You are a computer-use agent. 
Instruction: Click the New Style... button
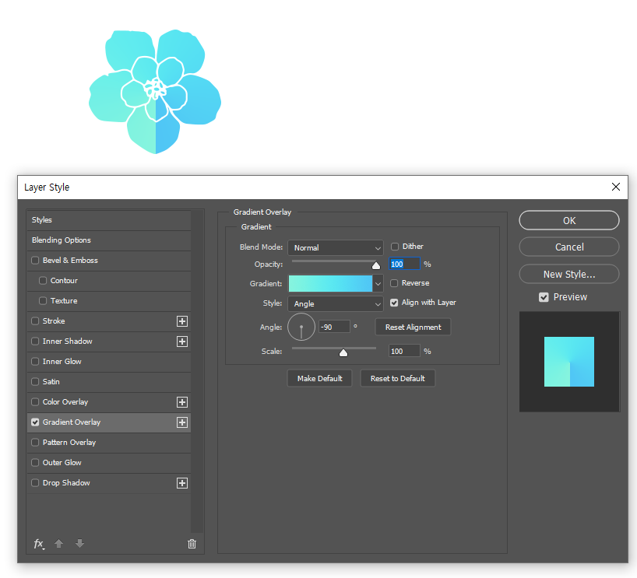tap(568, 274)
